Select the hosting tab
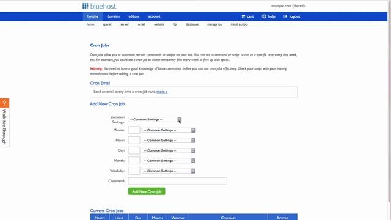Image resolution: width=391 pixels, height=220 pixels. pyautogui.click(x=93, y=16)
